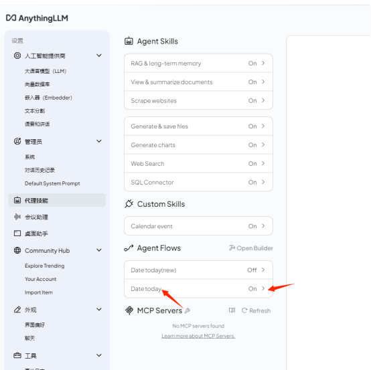Open the MCP documentation book icon

[x=232, y=310]
